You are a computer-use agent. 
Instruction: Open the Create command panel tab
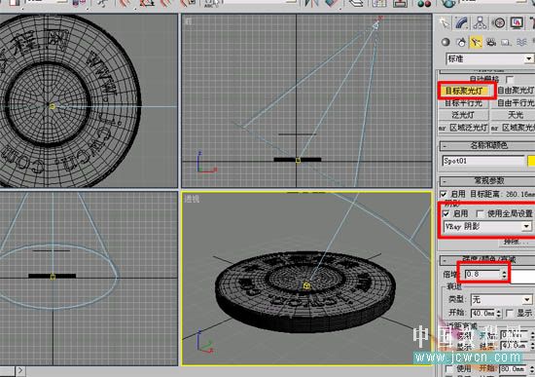(x=445, y=23)
